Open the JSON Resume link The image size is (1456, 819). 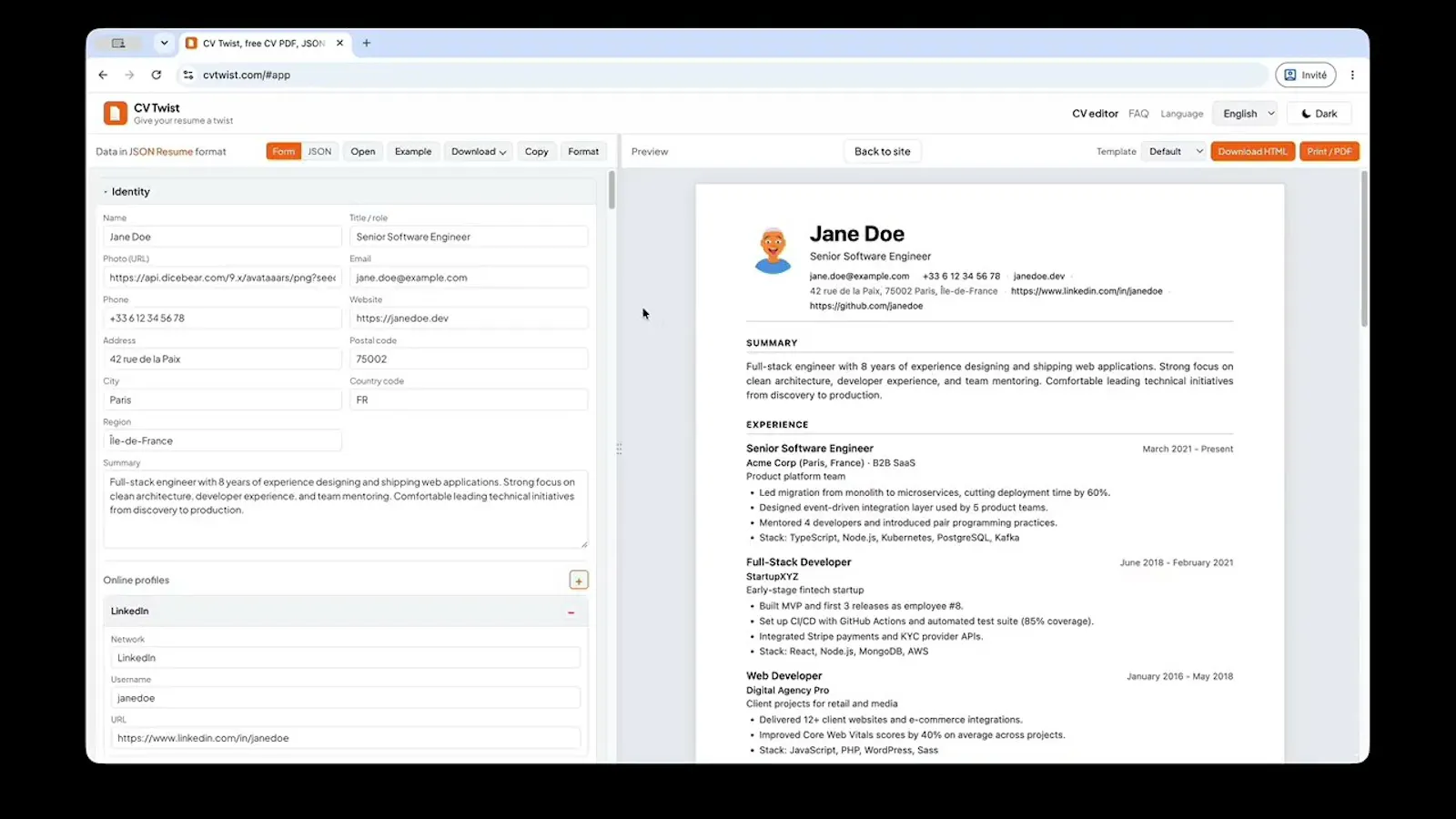(161, 152)
